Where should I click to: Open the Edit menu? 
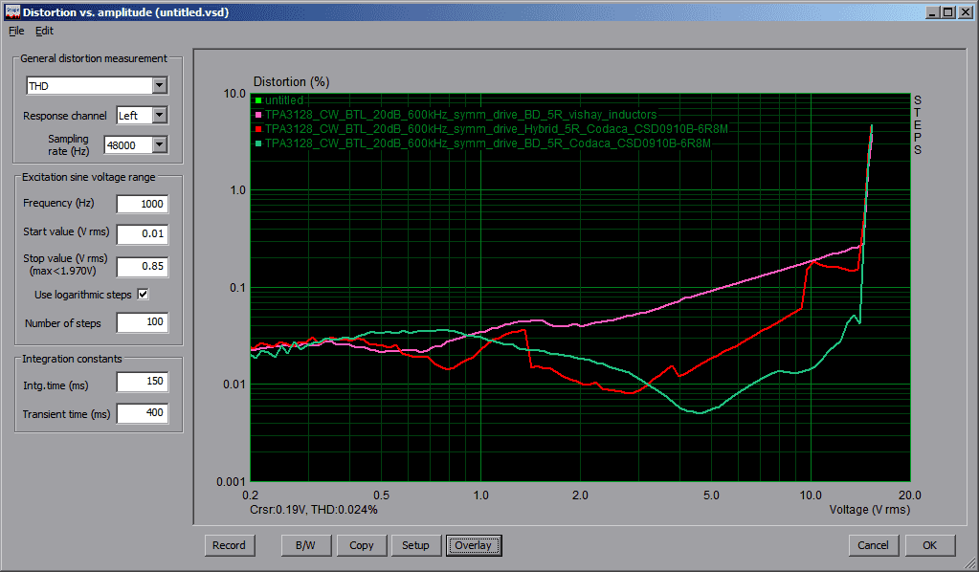point(44,31)
